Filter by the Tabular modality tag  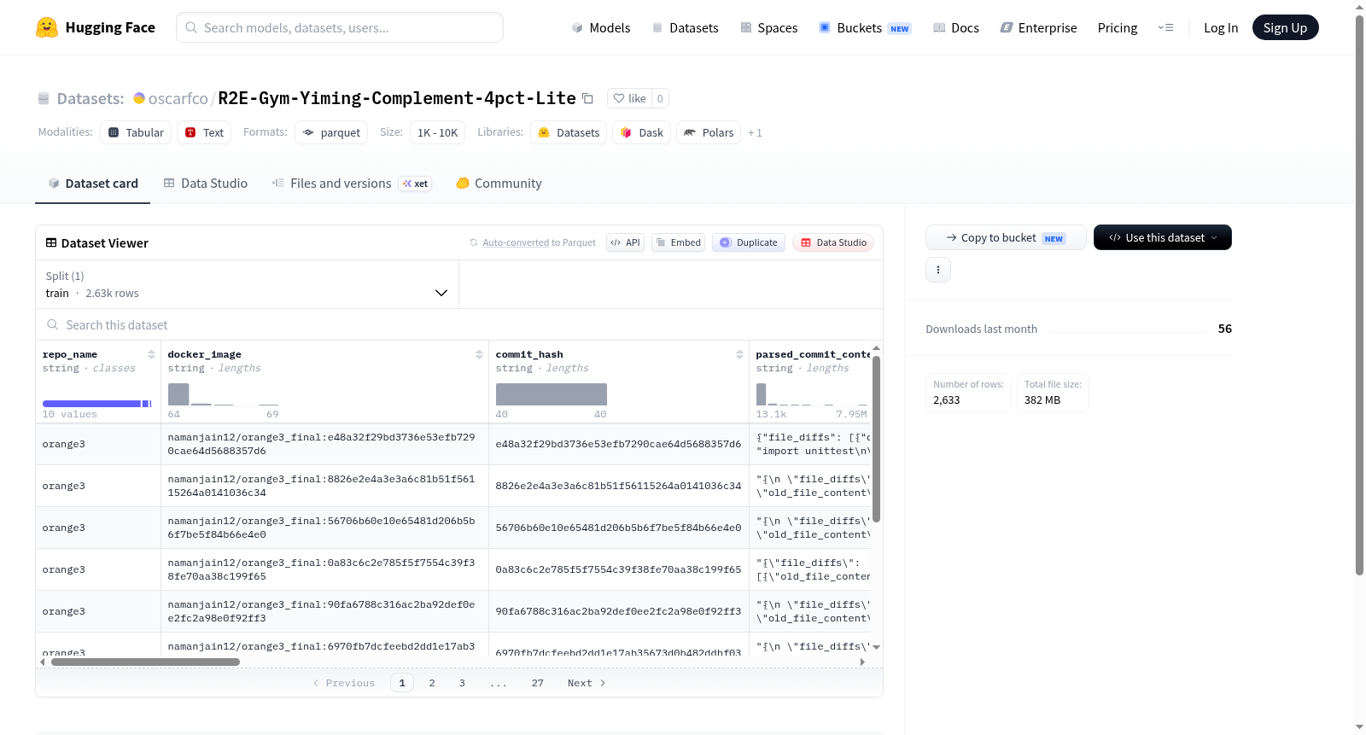[x=136, y=132]
